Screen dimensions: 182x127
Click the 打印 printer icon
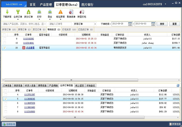coord(39,12)
